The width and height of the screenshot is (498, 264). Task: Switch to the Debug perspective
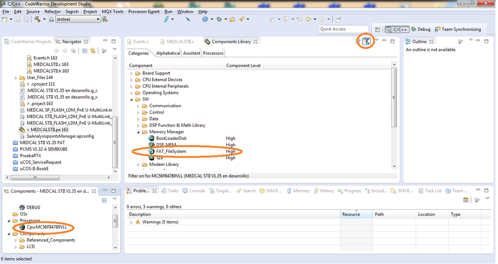coord(421,29)
